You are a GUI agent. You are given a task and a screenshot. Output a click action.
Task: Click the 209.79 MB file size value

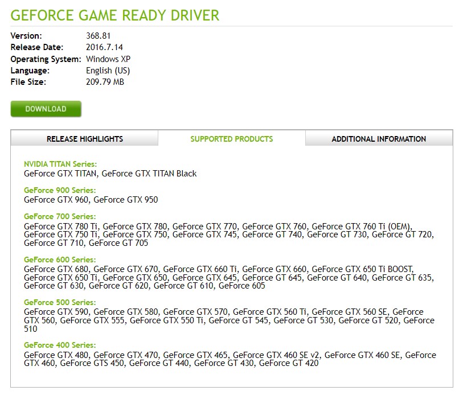click(105, 82)
